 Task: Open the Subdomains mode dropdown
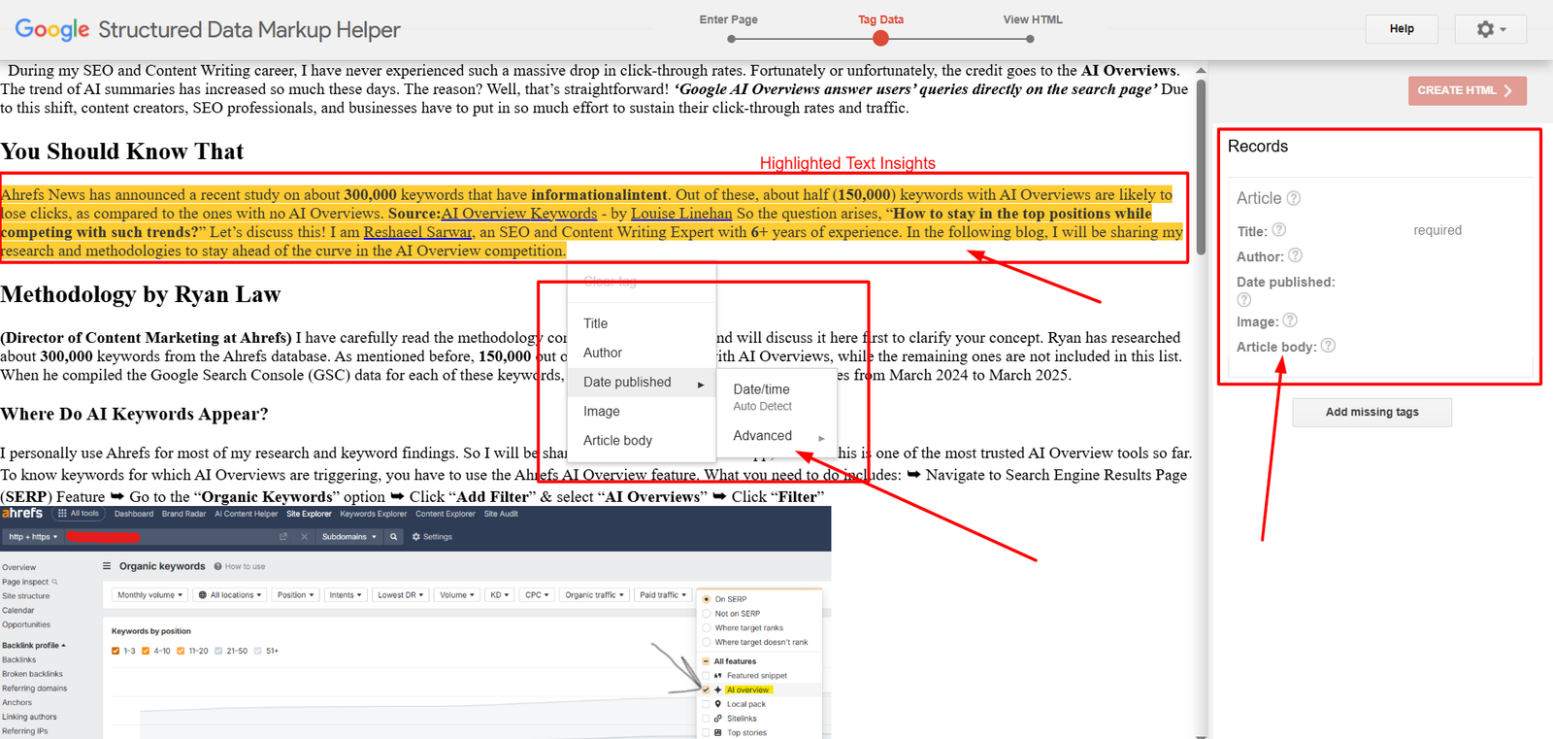click(x=348, y=537)
